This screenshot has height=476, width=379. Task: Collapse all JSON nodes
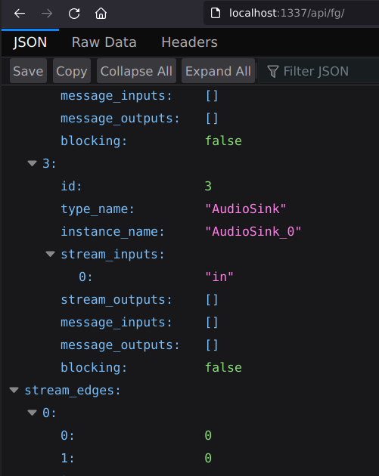tap(136, 71)
